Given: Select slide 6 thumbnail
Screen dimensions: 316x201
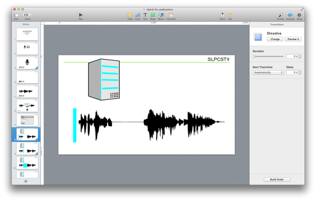Looking at the screenshot, I should pos(27,106).
